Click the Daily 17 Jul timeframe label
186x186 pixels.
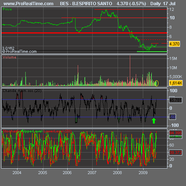163,4
